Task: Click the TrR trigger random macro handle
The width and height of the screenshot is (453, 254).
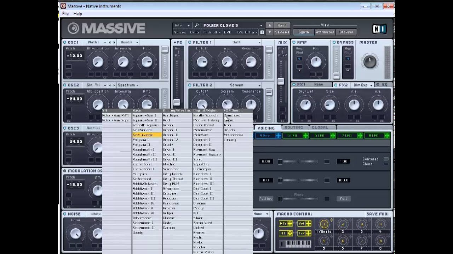Action: (x=308, y=233)
